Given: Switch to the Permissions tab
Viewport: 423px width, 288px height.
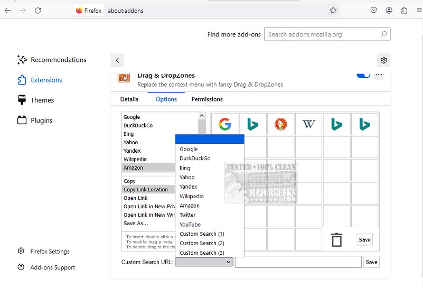Looking at the screenshot, I should (207, 99).
